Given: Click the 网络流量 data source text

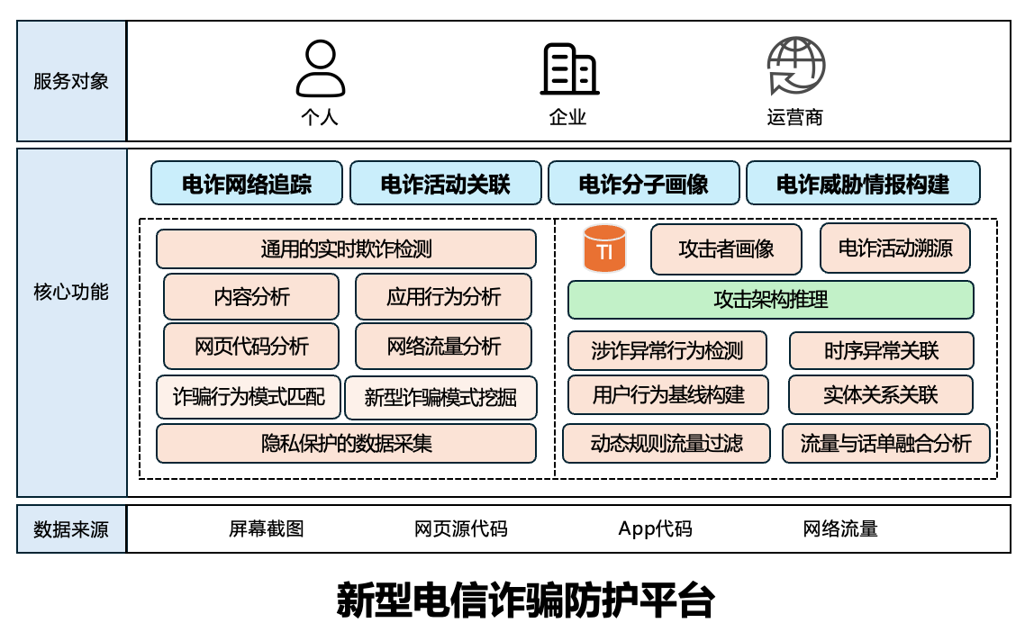Looking at the screenshot, I should pyautogui.click(x=840, y=528).
